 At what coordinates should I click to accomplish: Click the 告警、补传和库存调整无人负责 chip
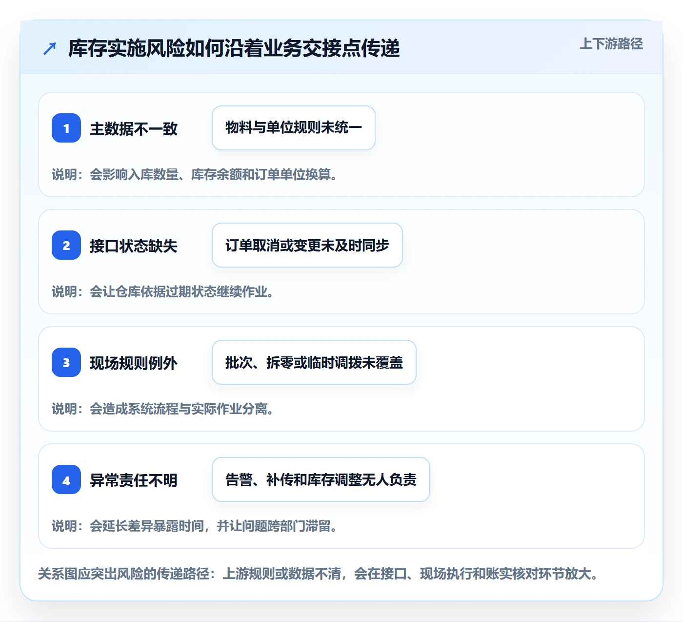(x=321, y=479)
